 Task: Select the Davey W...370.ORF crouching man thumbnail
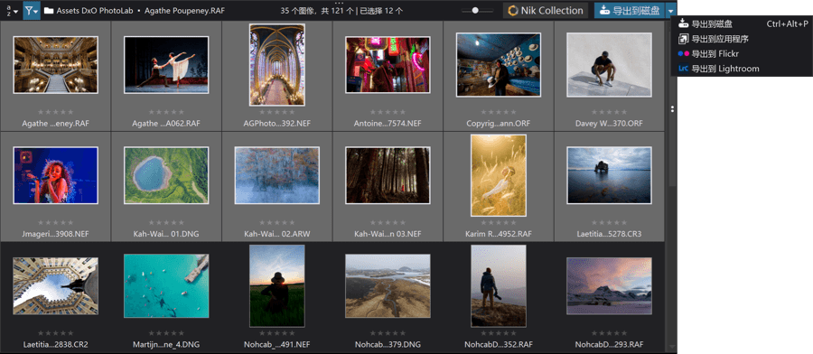(x=609, y=65)
